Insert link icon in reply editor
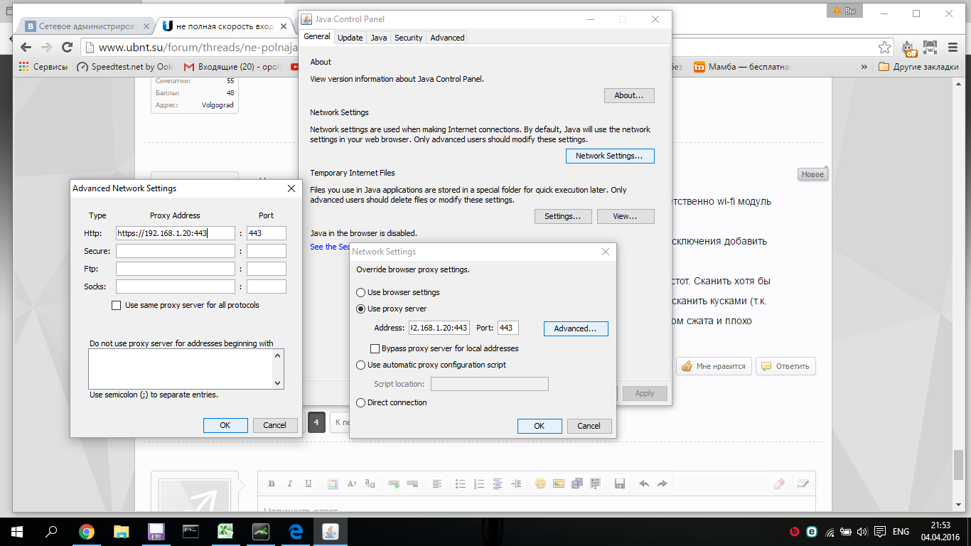 pyautogui.click(x=393, y=483)
